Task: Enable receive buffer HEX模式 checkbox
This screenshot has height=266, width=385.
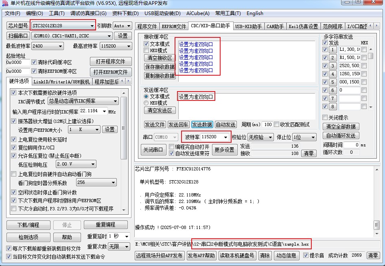Action: coord(147,50)
